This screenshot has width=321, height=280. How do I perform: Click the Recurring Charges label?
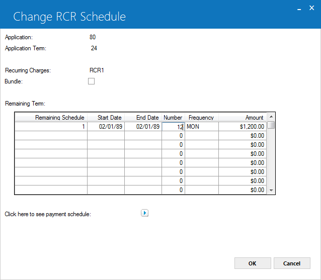[x=28, y=70]
